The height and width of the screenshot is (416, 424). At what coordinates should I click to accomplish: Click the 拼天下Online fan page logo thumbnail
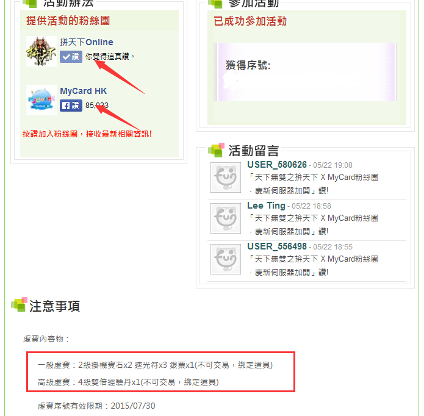[x=41, y=51]
